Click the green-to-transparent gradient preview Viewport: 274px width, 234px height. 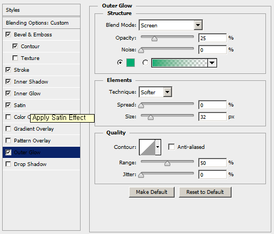(x=179, y=63)
